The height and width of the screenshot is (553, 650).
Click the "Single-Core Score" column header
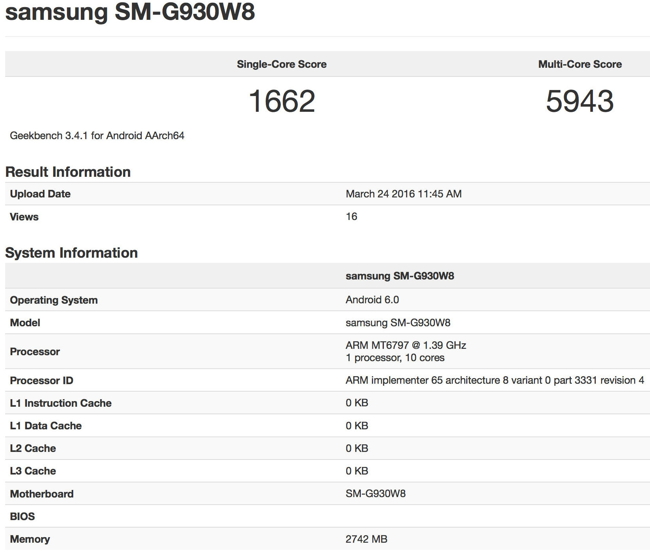tap(282, 64)
